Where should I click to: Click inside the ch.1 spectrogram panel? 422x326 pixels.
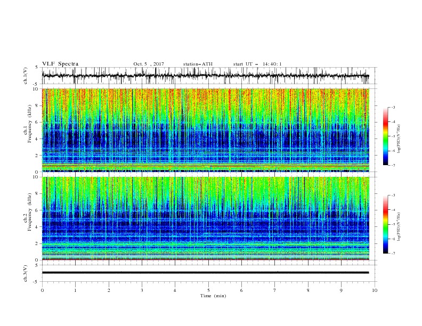(x=206, y=130)
